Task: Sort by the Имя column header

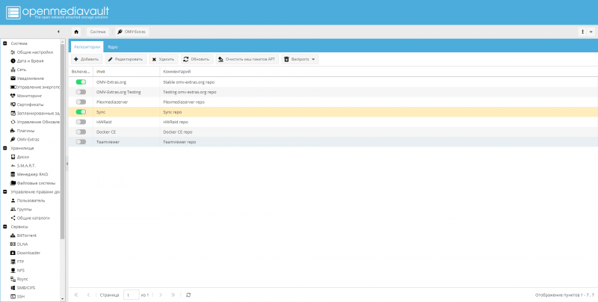Action: 126,71
